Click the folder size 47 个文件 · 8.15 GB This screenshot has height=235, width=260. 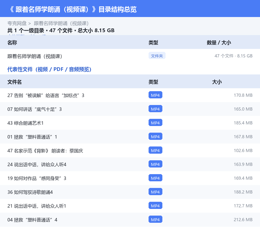[233, 56]
